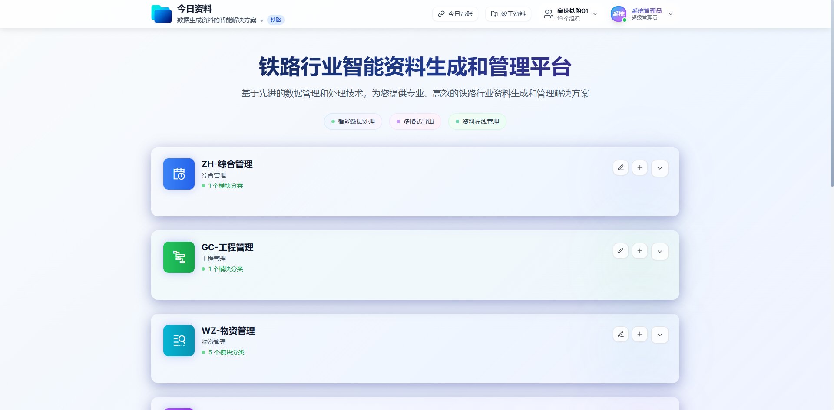Open the 今日台账 link button

click(455, 14)
